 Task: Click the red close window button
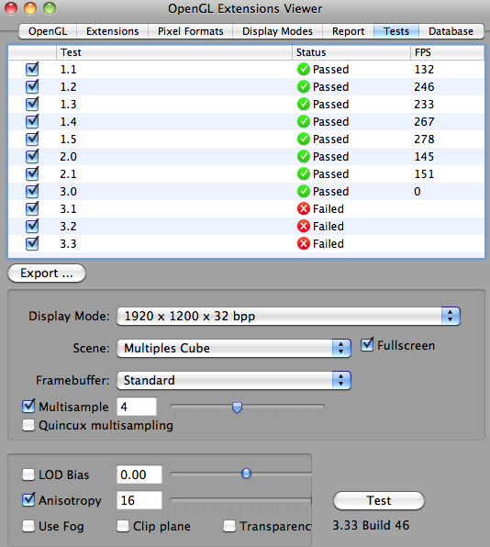(11, 8)
